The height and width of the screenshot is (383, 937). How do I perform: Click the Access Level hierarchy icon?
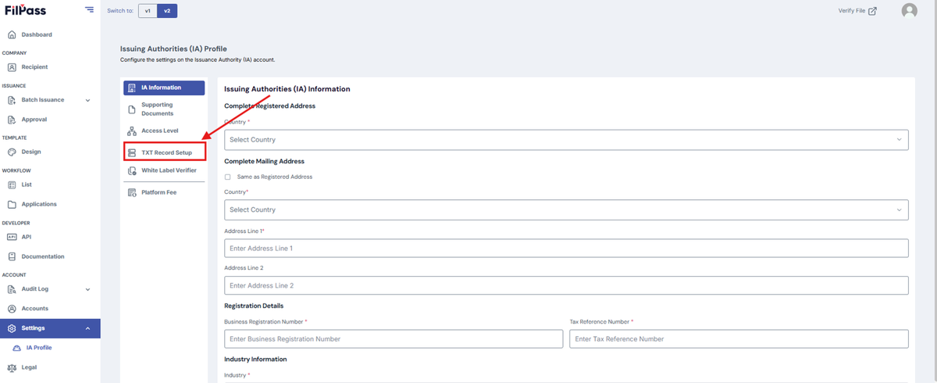coord(132,131)
